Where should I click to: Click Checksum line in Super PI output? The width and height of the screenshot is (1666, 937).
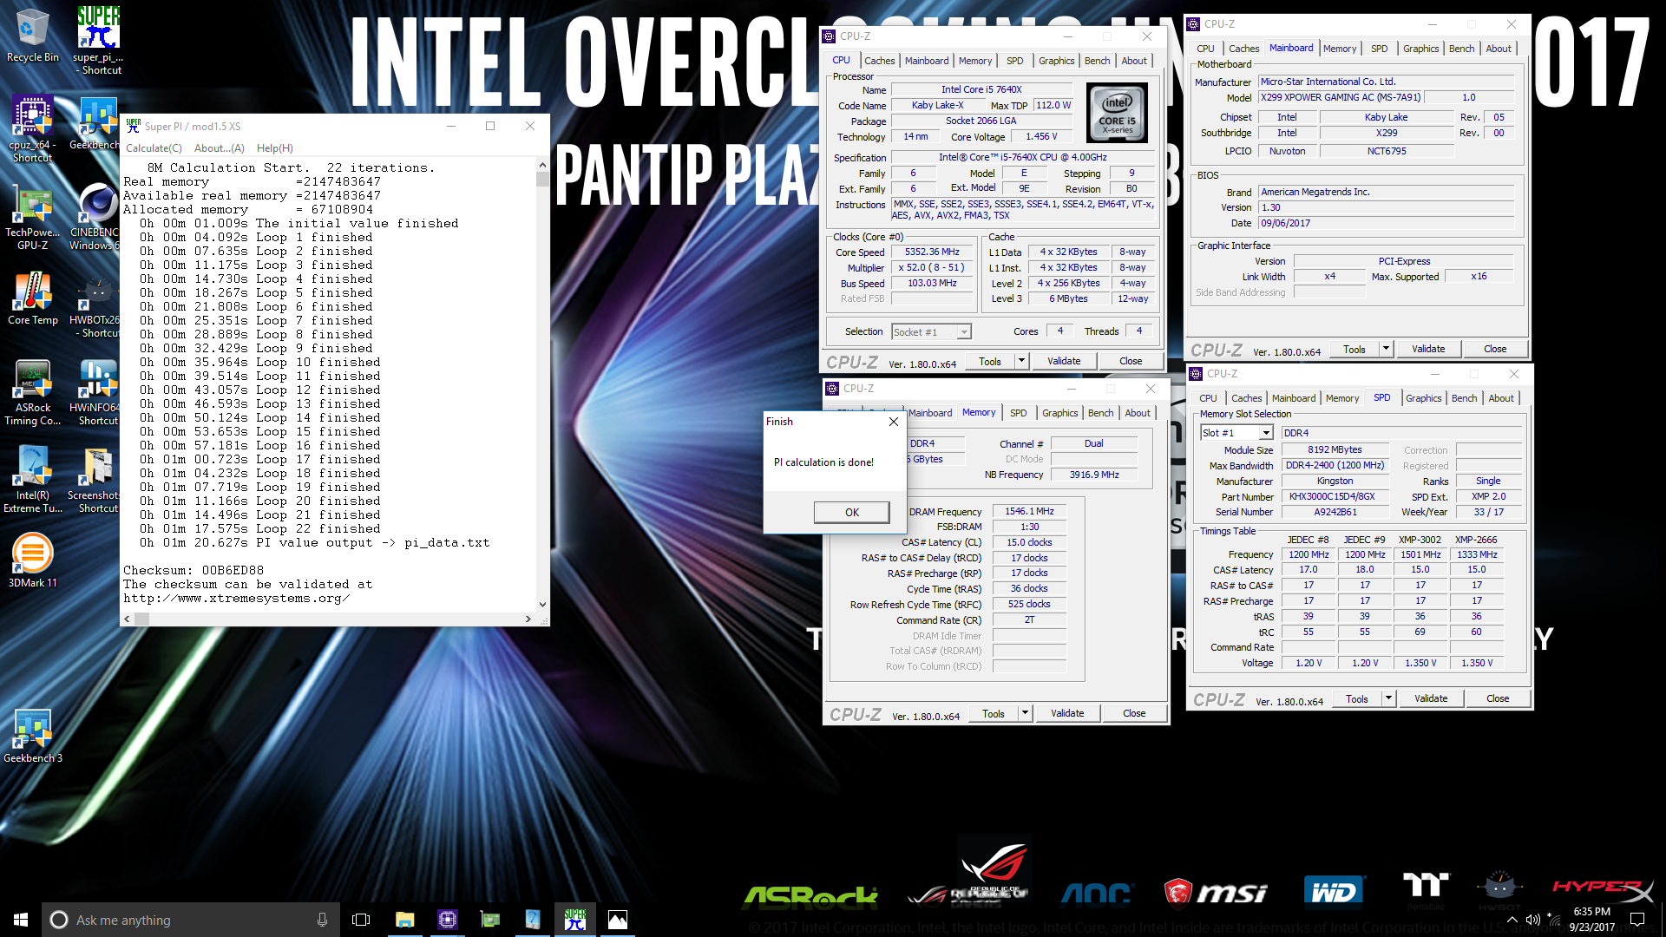193,571
